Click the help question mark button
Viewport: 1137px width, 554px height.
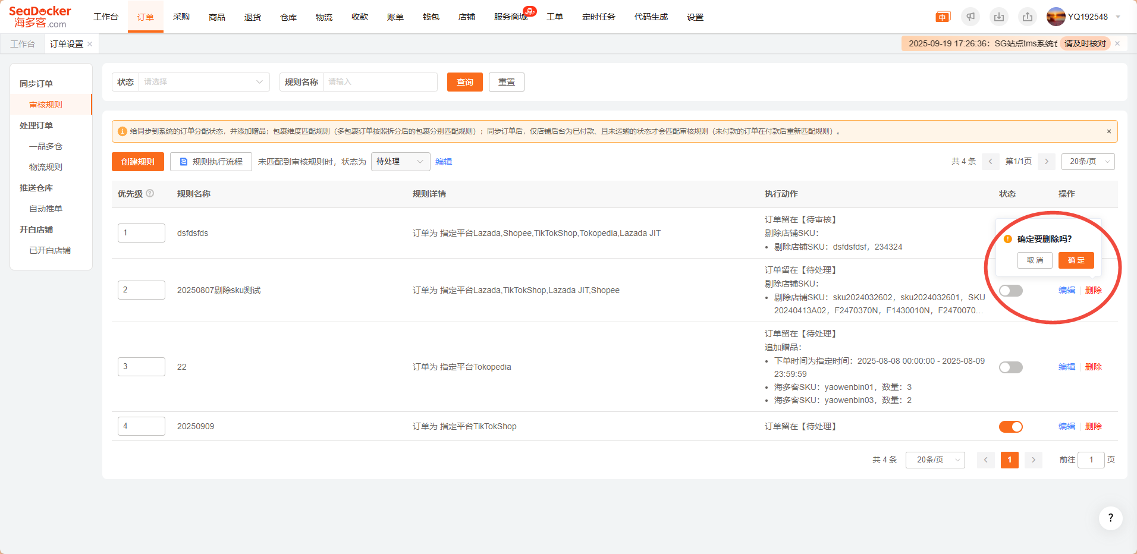[1110, 518]
